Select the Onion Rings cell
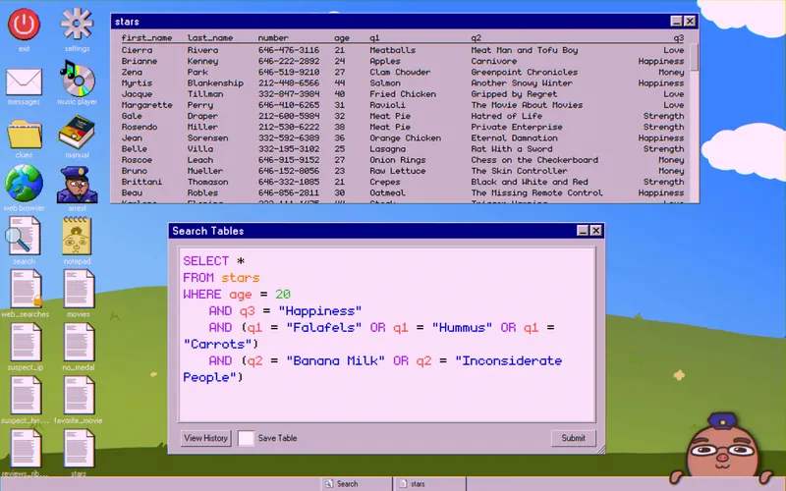Image resolution: width=786 pixels, height=491 pixels. click(398, 160)
